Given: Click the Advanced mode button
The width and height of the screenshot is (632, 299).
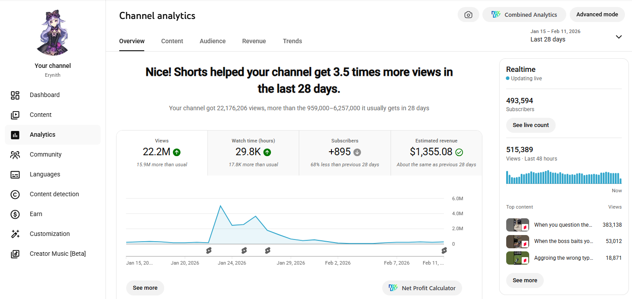Looking at the screenshot, I should (x=597, y=15).
